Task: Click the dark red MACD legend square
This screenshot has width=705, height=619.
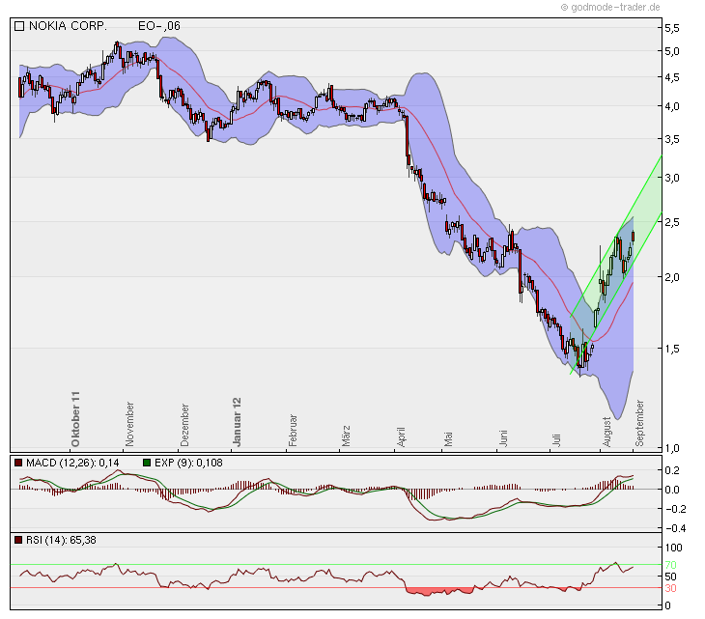Action: tap(18, 463)
